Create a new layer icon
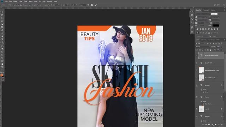The height and width of the screenshot is (127, 226). click(219, 125)
